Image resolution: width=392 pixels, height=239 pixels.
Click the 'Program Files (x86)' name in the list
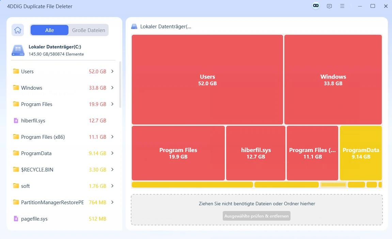43,137
